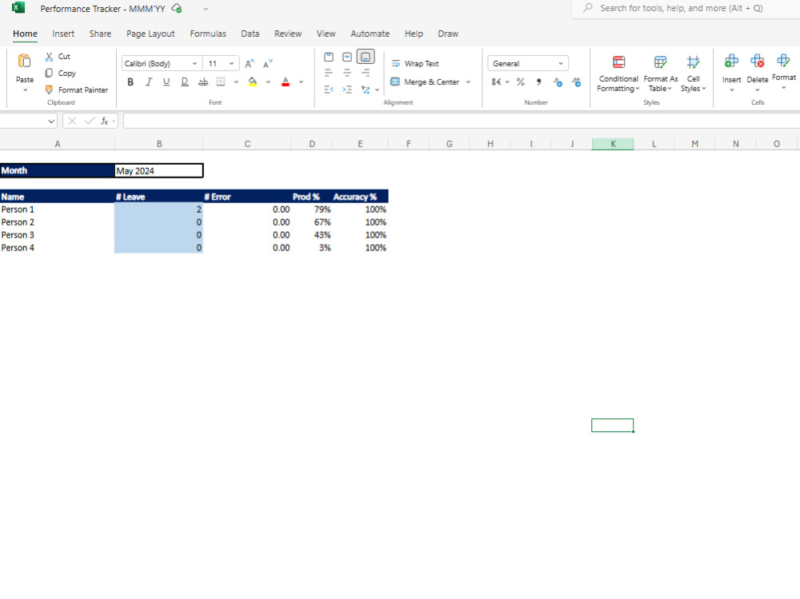Open Format As Table menu

[660, 74]
